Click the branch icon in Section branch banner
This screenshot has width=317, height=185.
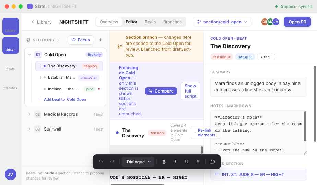pos(120,47)
